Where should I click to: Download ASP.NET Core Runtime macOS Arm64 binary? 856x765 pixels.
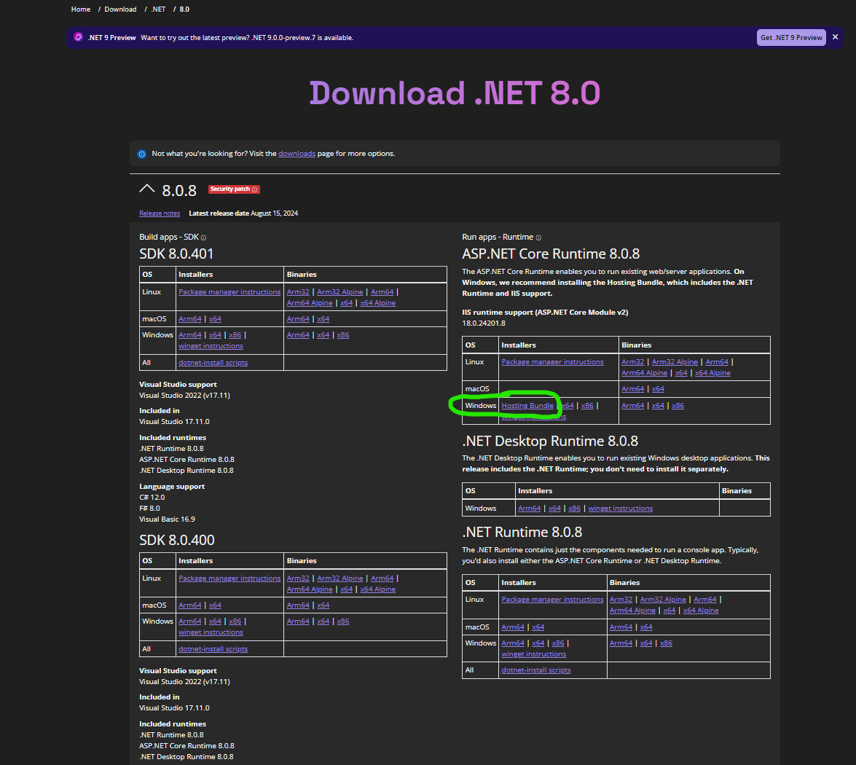pos(633,389)
